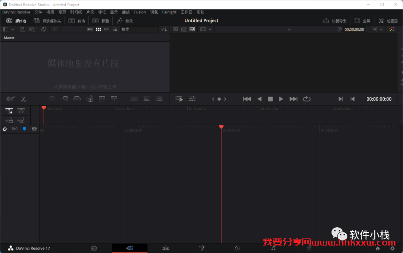Expand the timeline name dropdown in viewer
This screenshot has width=403, height=253.
click(x=290, y=29)
